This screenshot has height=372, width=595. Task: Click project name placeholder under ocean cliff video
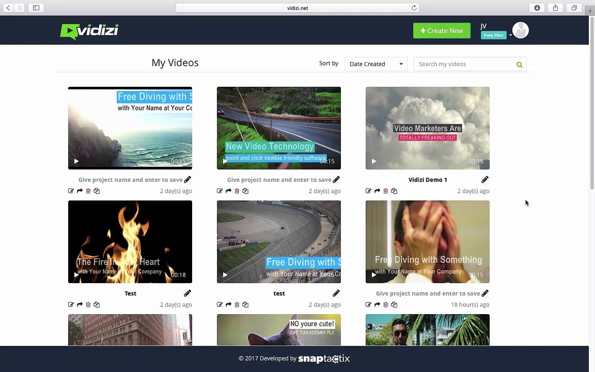point(130,180)
